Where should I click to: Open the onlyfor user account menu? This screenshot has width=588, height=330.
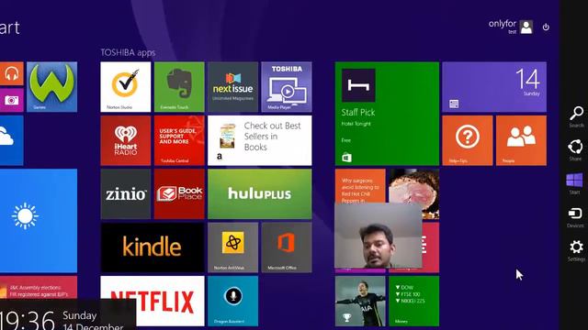(x=511, y=27)
